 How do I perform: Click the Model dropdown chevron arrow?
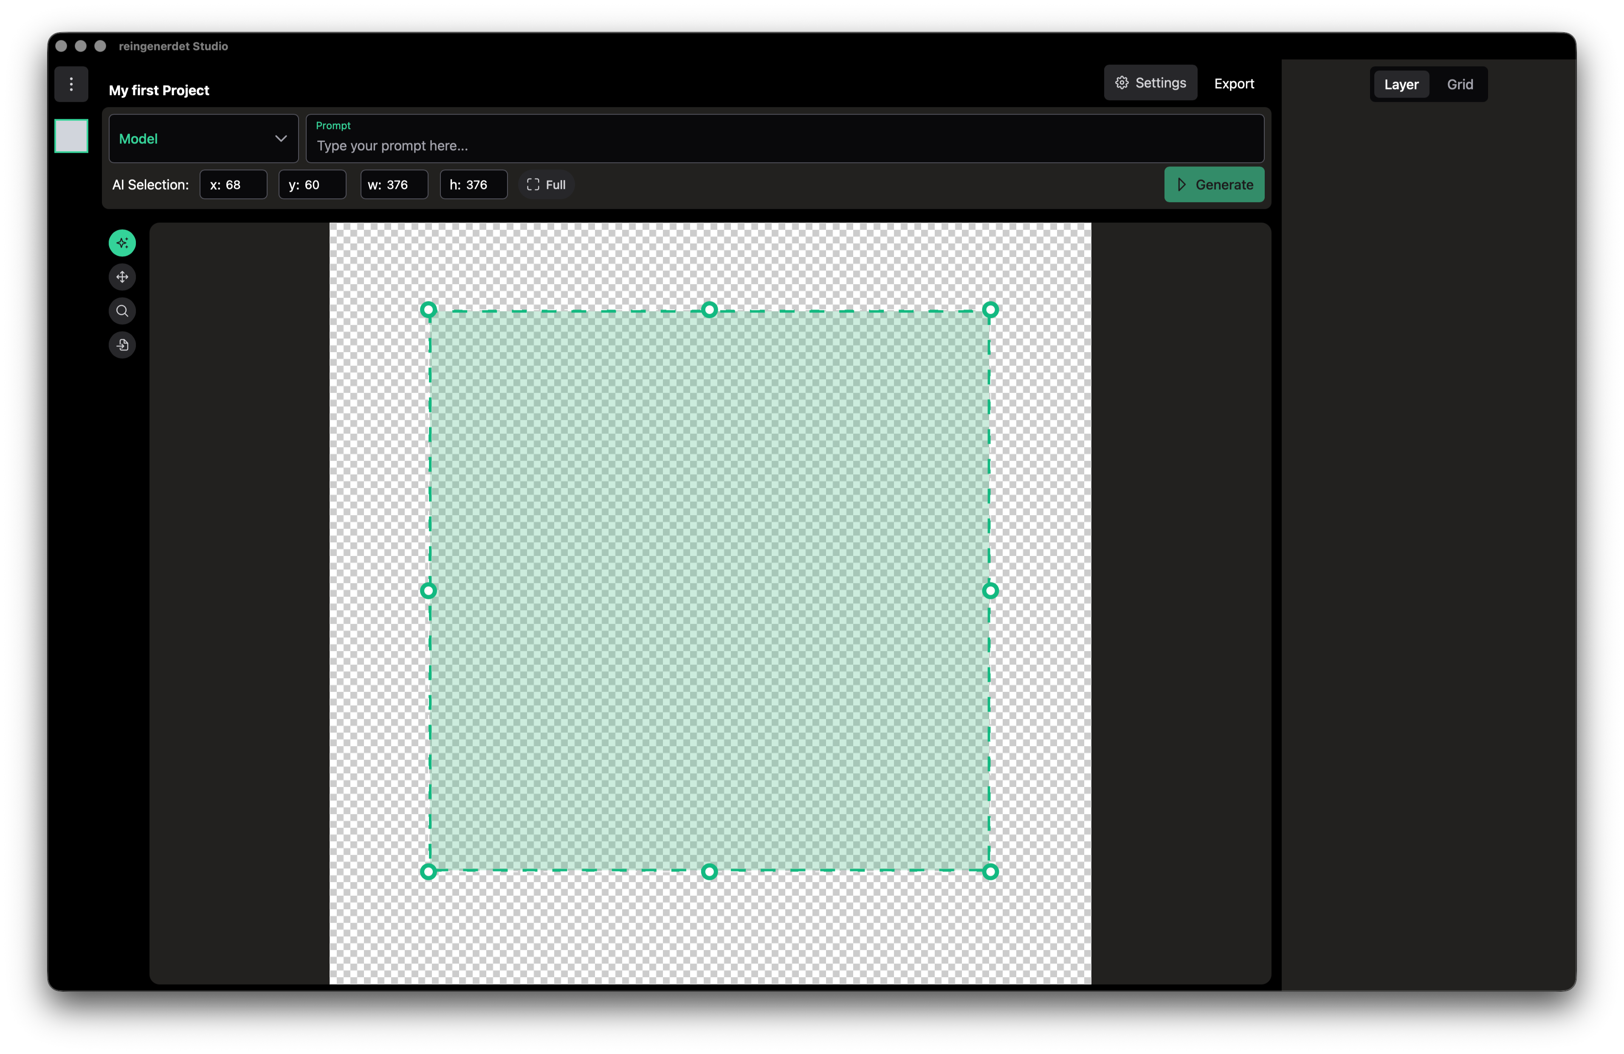tap(280, 138)
